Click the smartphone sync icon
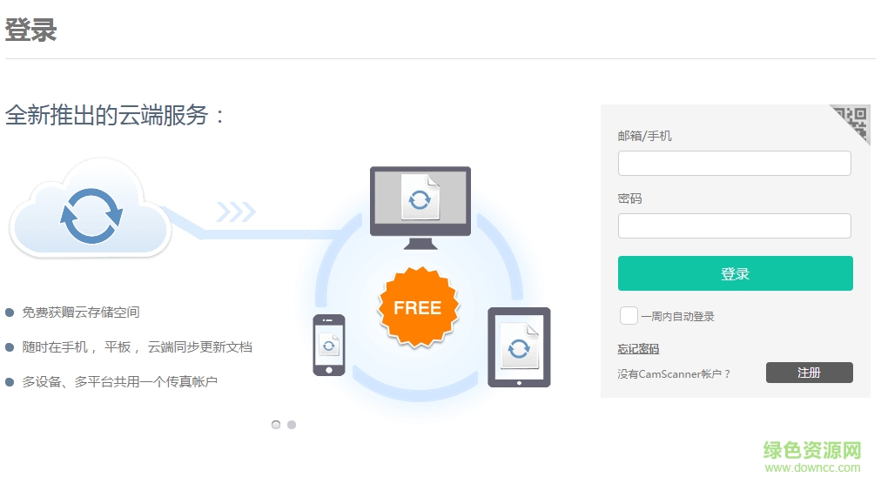 click(x=329, y=345)
